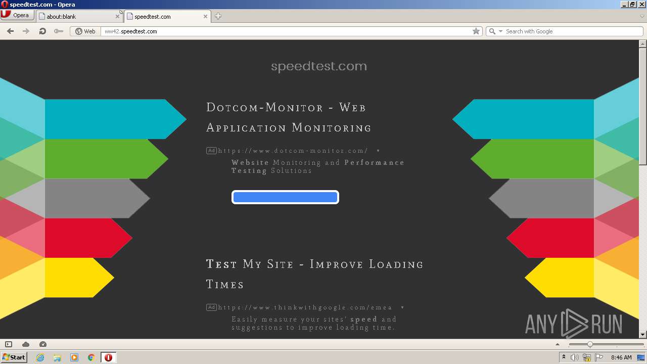Viewport: 647px width, 364px height.
Task: Launch Internet Explorer from taskbar
Action: pos(40,357)
